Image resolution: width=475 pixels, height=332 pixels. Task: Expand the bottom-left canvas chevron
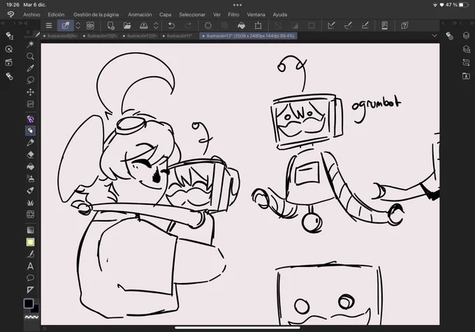click(x=44, y=329)
